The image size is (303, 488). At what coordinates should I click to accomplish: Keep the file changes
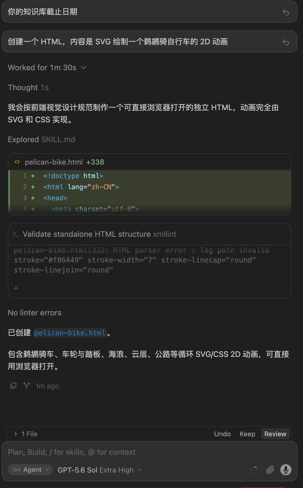(x=247, y=434)
